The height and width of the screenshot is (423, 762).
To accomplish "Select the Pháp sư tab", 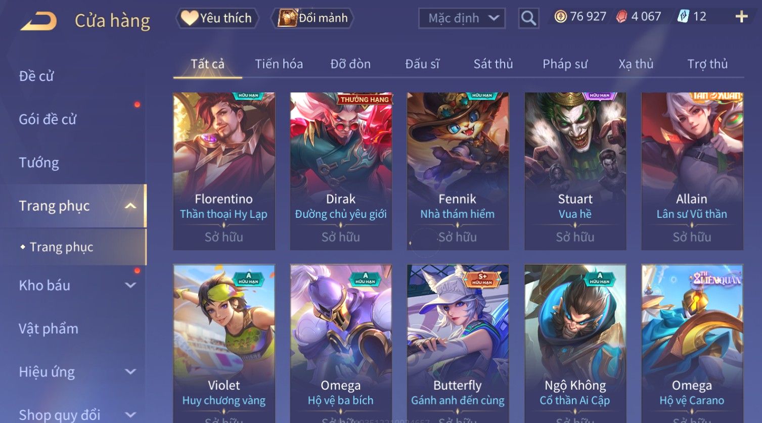I will click(x=565, y=64).
